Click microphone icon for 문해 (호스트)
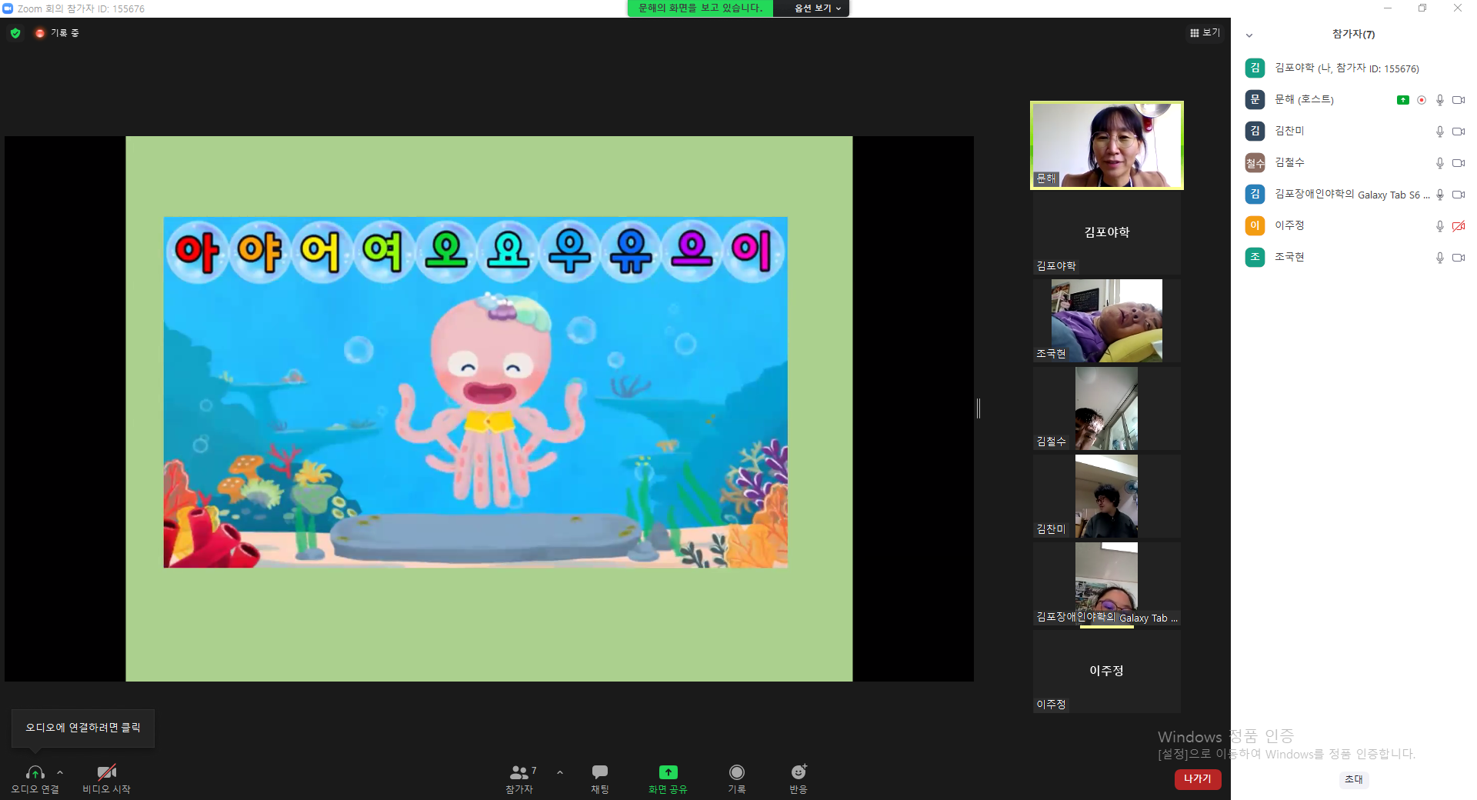1477x800 pixels. coord(1440,100)
